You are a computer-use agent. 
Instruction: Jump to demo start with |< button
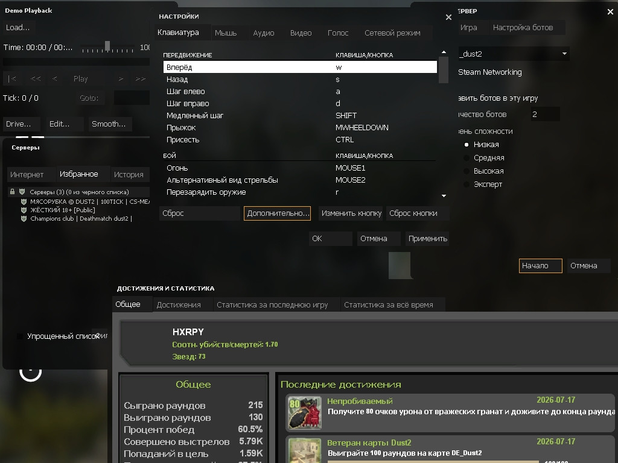(x=12, y=79)
